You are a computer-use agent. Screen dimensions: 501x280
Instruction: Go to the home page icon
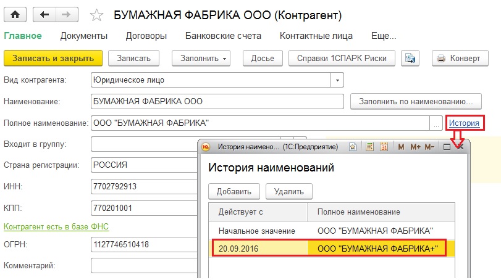(15, 15)
